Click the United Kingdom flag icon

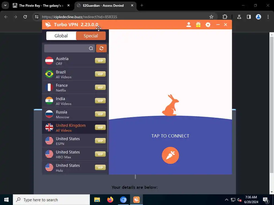(x=49, y=127)
